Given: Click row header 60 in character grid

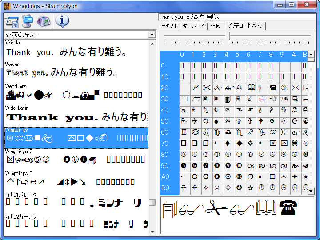Looking at the screenshot, I should (x=169, y=132).
